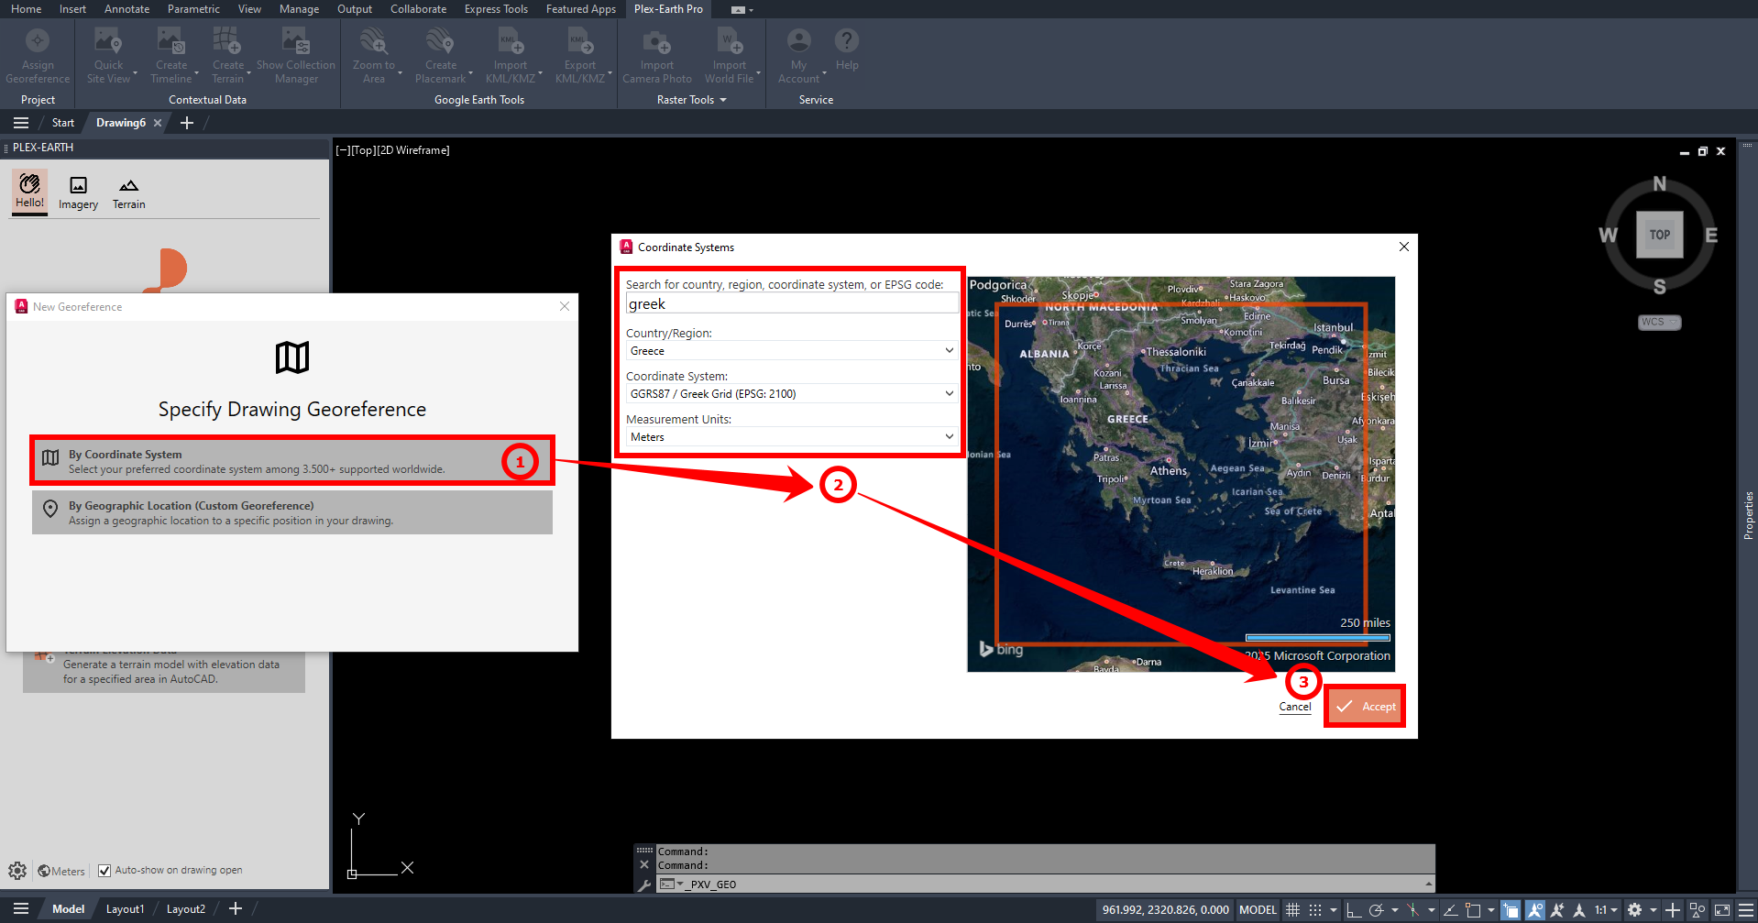
Task: Open the Terrain tab in Plex-Earth panel
Action: pos(129,192)
